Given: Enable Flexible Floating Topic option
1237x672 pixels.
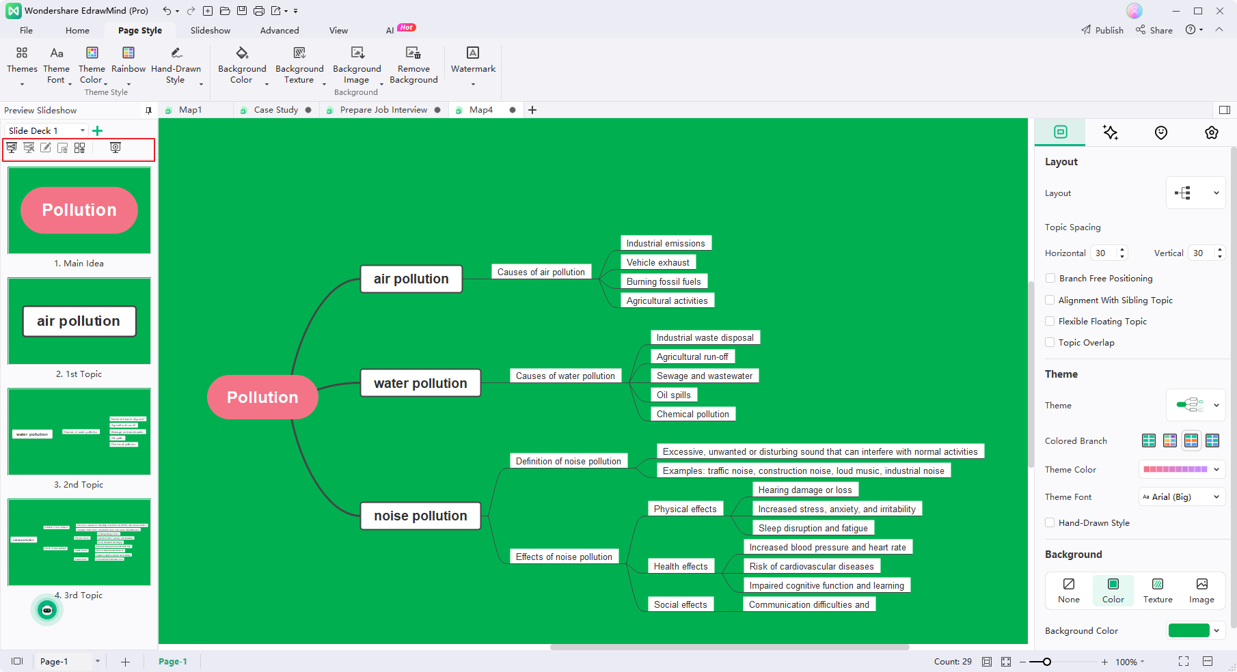Looking at the screenshot, I should [1050, 321].
